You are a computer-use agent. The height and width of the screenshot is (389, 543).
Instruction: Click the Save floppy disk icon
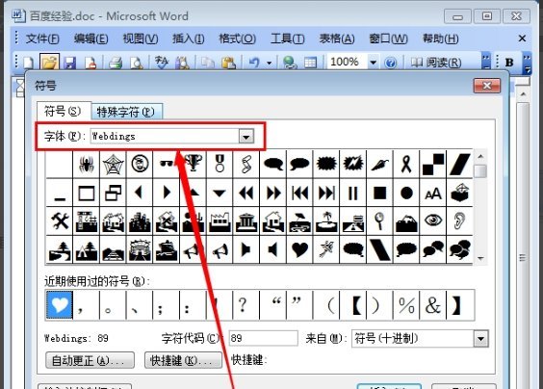(70, 63)
